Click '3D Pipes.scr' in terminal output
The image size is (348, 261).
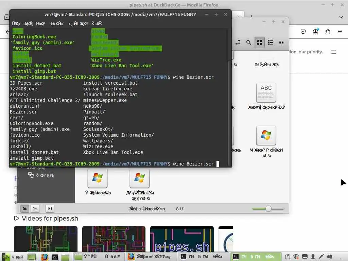point(26,83)
